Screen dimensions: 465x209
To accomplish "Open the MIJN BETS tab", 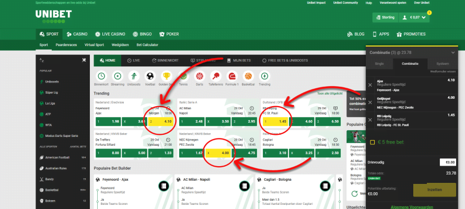I will 239,61.
